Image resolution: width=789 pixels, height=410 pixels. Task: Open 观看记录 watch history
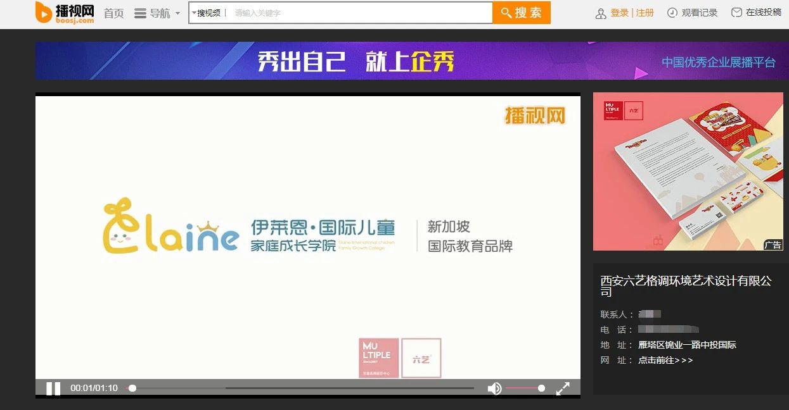[700, 13]
